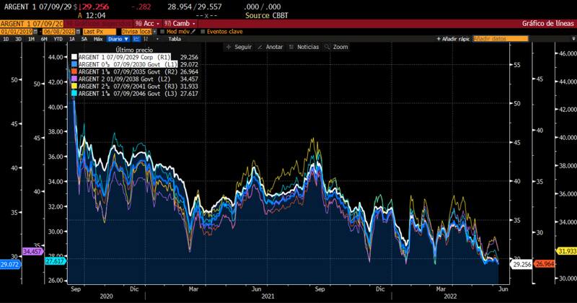The height and width of the screenshot is (303, 577).
Task: Click the Med móv edit pencil icon
Action: click(x=191, y=31)
